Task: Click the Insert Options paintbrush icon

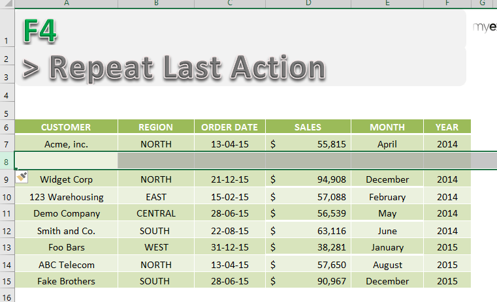Action: [x=22, y=177]
